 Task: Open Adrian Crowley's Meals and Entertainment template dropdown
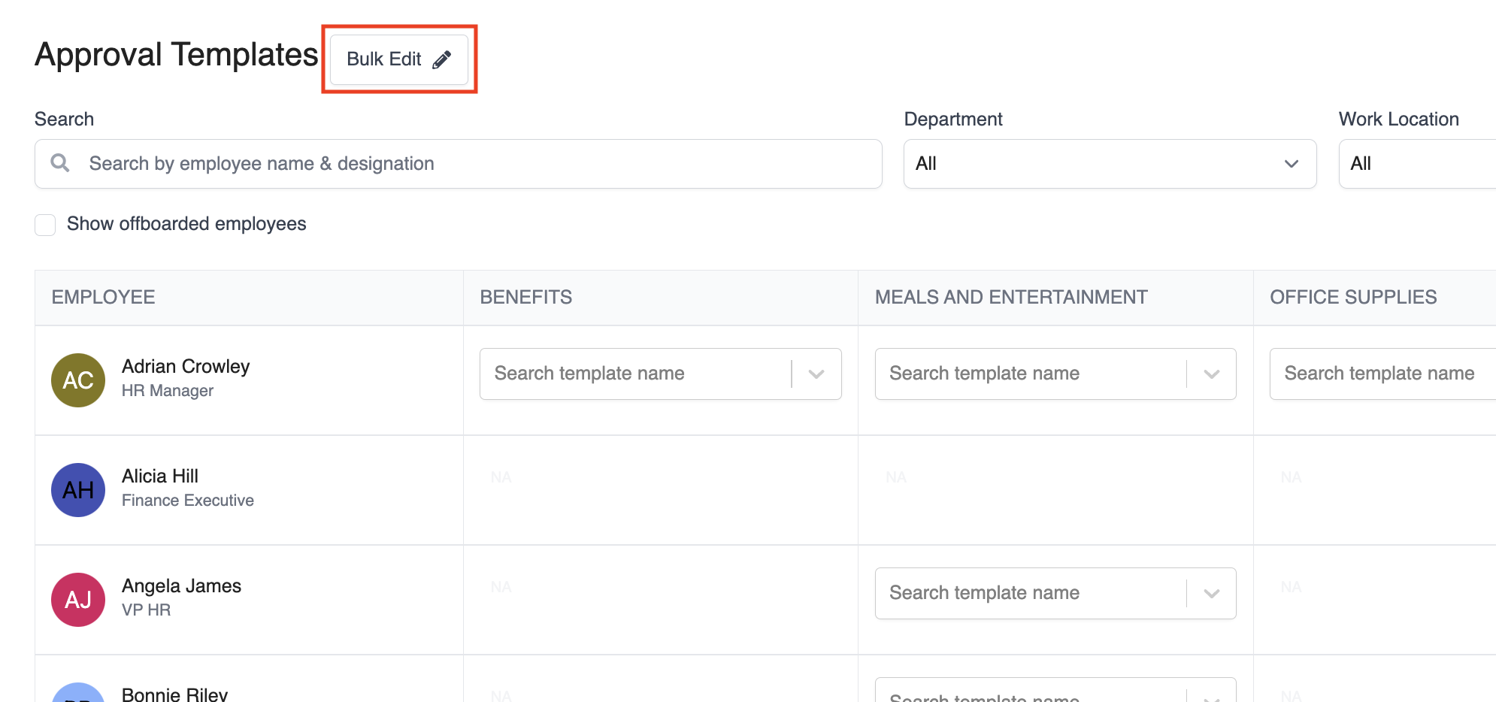click(1055, 374)
